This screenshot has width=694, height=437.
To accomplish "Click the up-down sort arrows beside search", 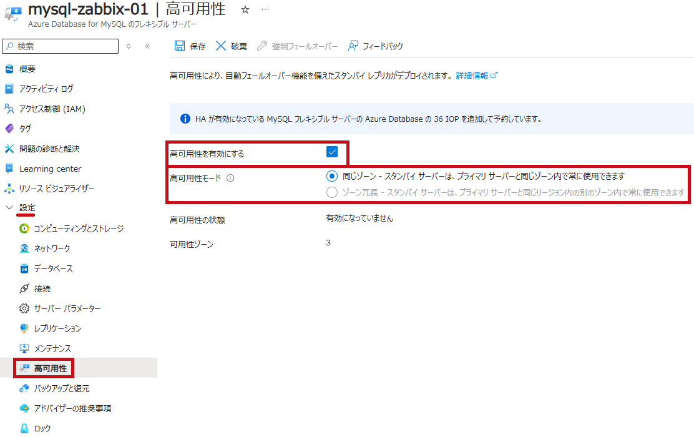I will coord(129,46).
